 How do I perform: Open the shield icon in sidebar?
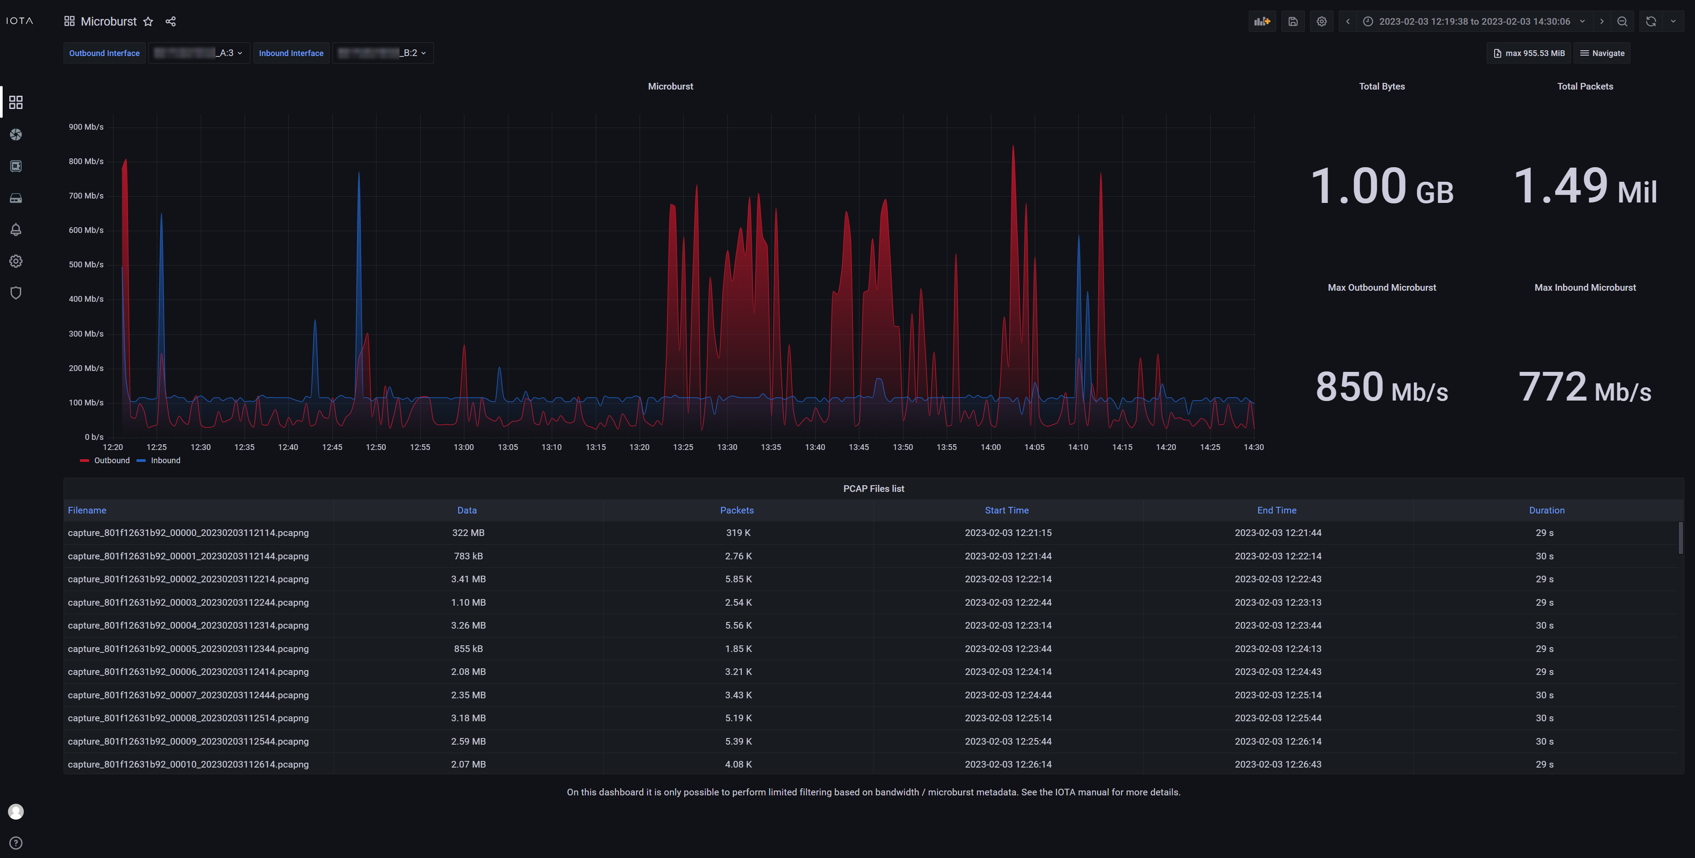16,293
